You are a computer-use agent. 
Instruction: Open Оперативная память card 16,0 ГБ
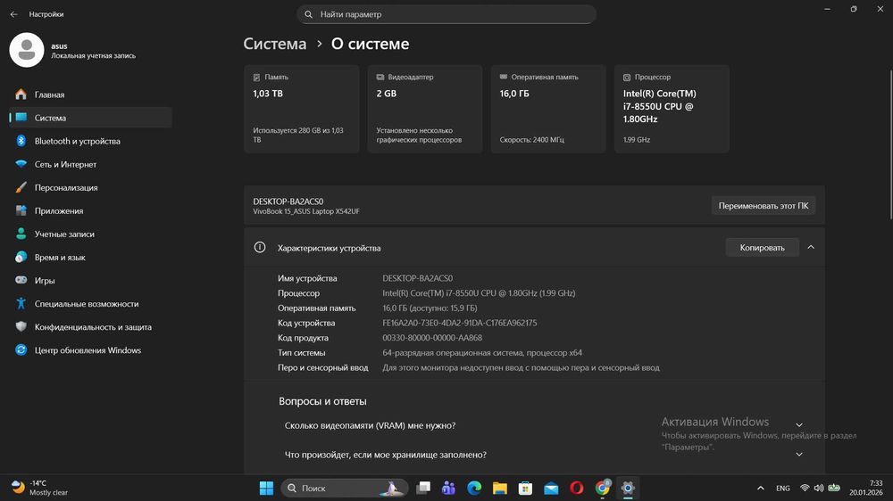(548, 109)
